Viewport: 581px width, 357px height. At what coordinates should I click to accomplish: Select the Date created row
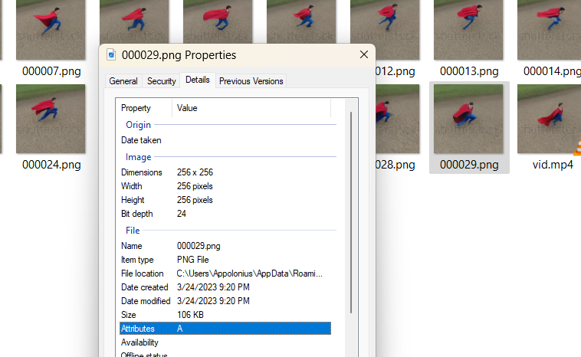pyautogui.click(x=225, y=287)
